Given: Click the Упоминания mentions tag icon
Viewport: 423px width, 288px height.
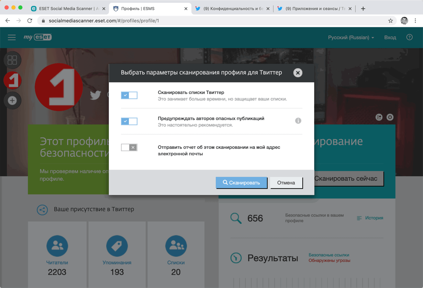Looking at the screenshot, I should pyautogui.click(x=117, y=246).
